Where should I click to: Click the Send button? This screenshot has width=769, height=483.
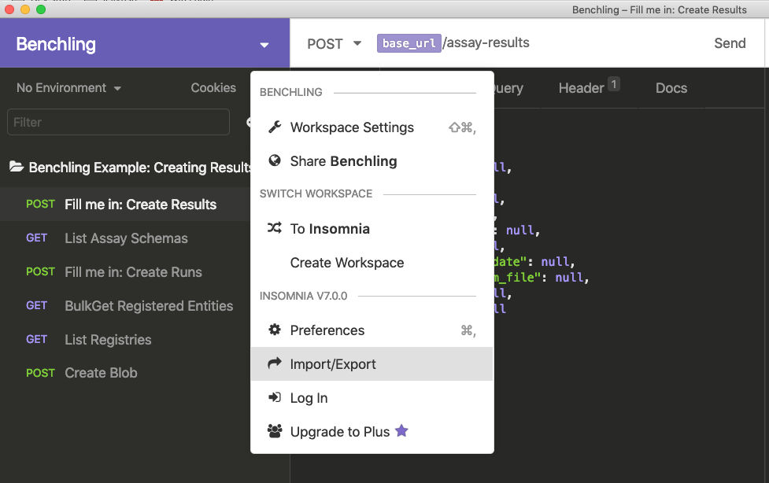730,43
